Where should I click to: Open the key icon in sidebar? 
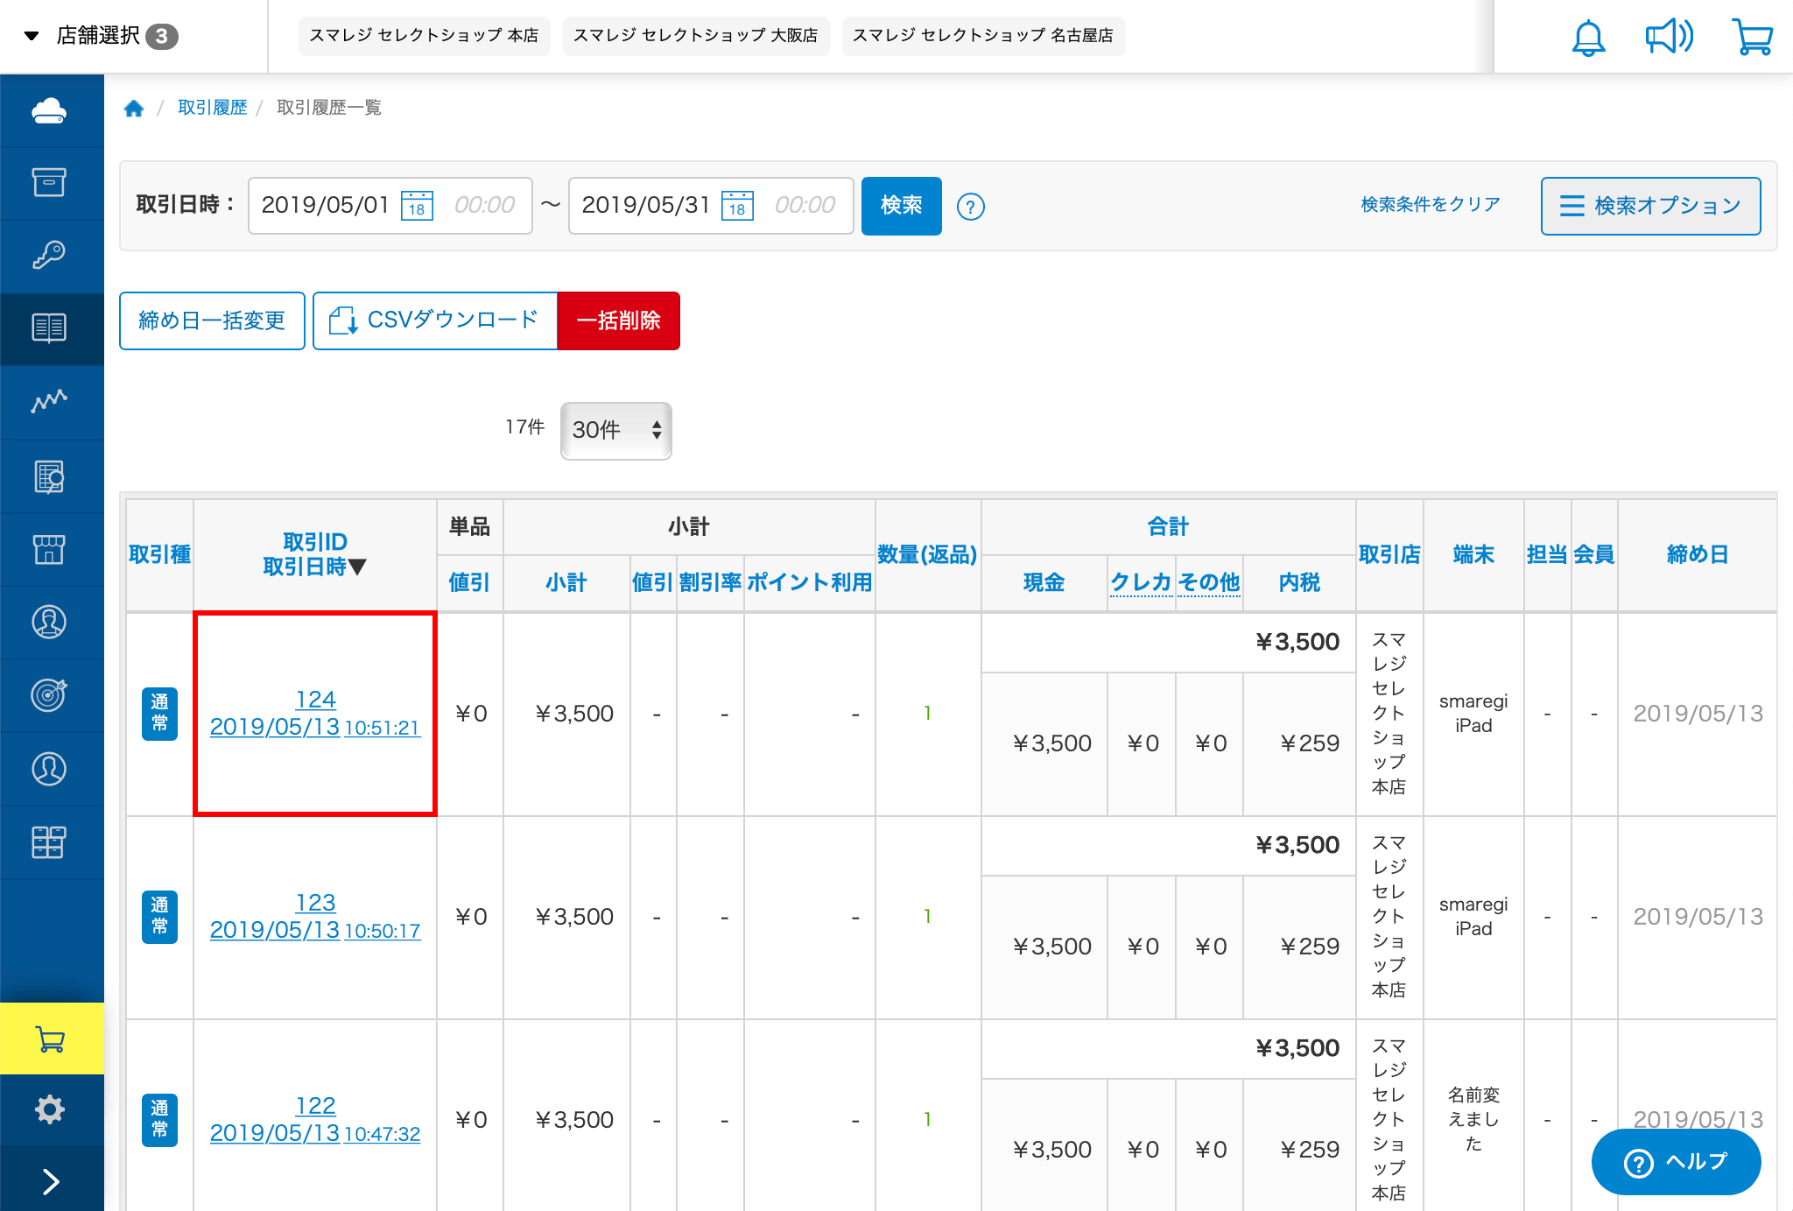(x=50, y=255)
